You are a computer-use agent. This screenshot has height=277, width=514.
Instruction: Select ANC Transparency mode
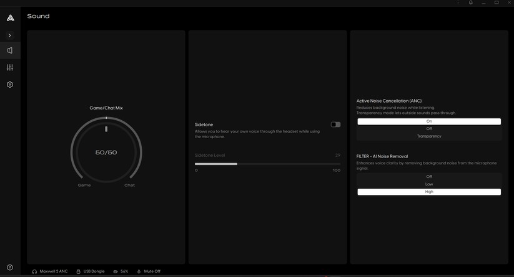429,136
